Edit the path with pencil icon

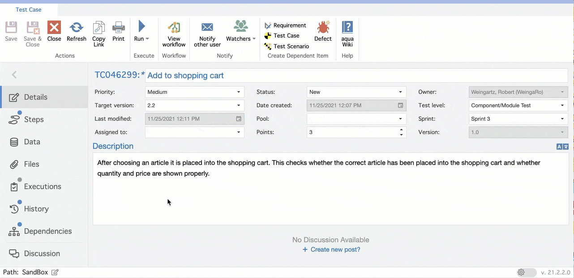[55, 272]
